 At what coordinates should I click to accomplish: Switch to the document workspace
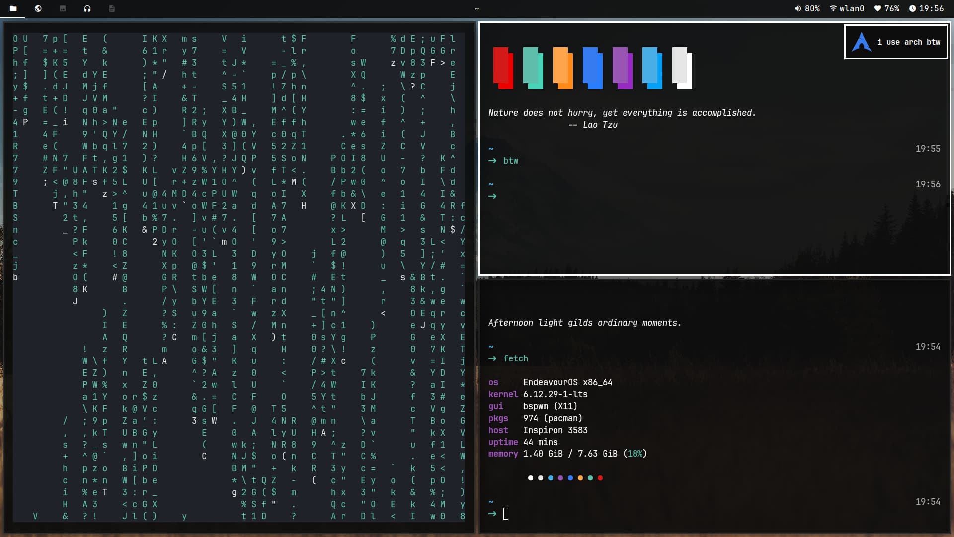coord(112,8)
